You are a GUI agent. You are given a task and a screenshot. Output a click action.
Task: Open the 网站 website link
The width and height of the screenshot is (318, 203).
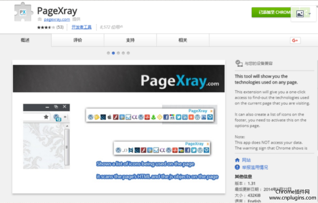[246, 160]
